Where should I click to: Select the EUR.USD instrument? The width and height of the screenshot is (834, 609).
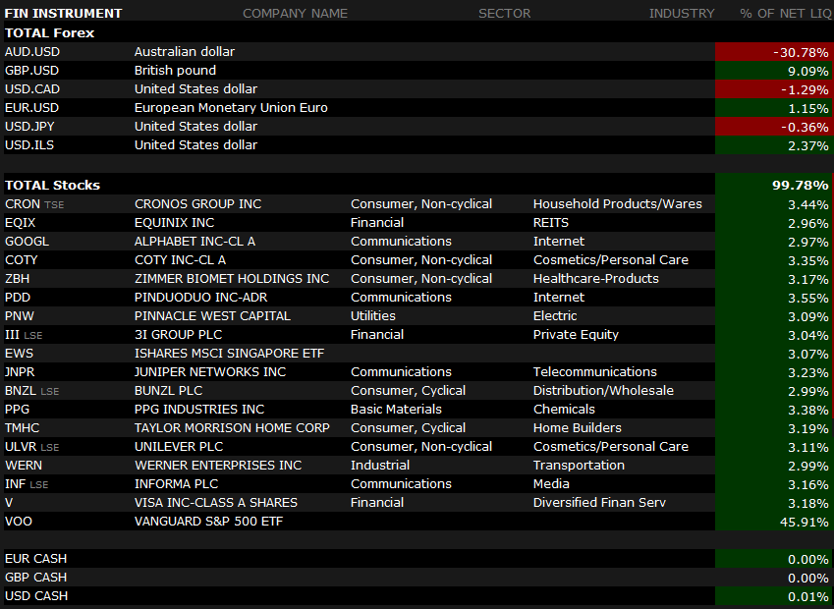point(31,107)
